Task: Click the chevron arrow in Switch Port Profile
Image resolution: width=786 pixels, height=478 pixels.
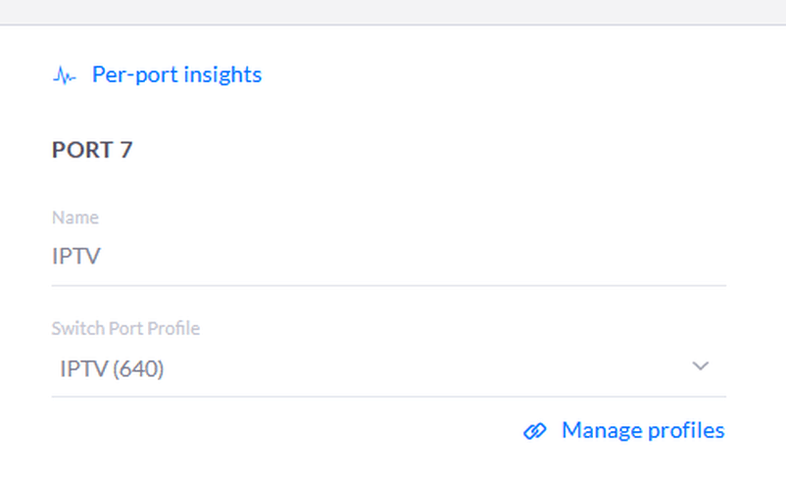Action: tap(701, 366)
